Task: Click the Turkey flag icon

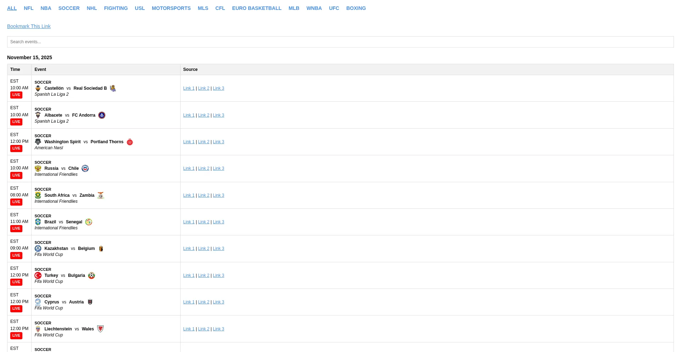Action: pyautogui.click(x=38, y=275)
